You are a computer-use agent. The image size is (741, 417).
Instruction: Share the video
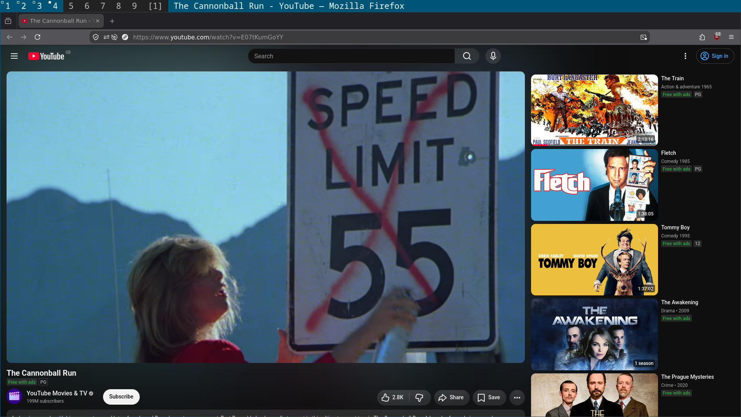click(452, 397)
